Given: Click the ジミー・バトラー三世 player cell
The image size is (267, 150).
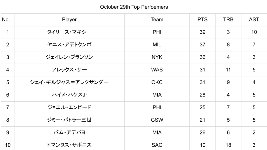Looking at the screenshot, I should [69, 120].
